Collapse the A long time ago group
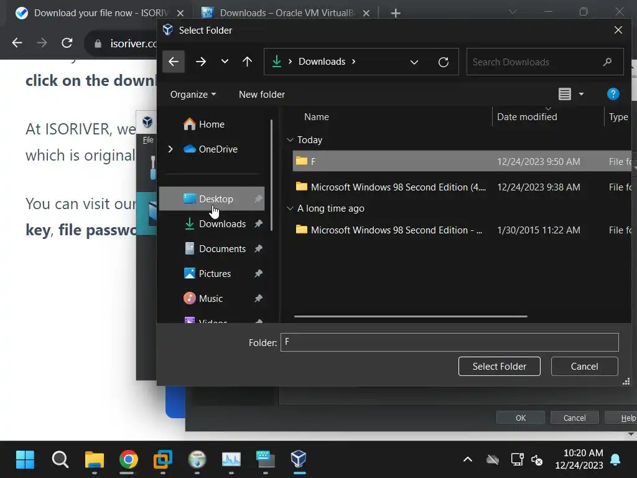 290,209
